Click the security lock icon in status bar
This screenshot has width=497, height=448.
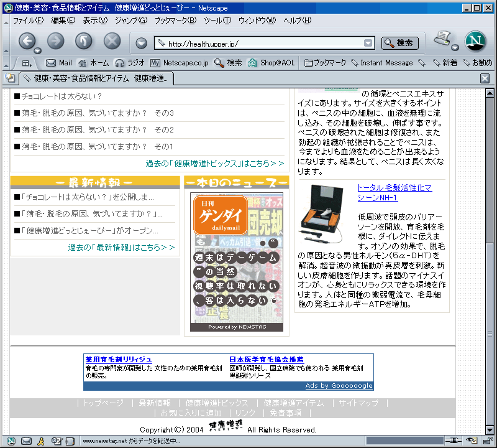pyautogui.click(x=488, y=441)
